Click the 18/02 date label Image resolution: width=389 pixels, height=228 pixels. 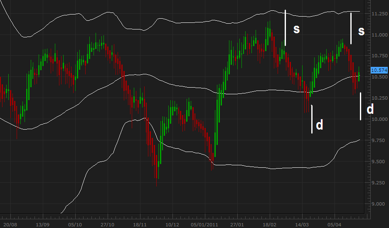point(270,225)
